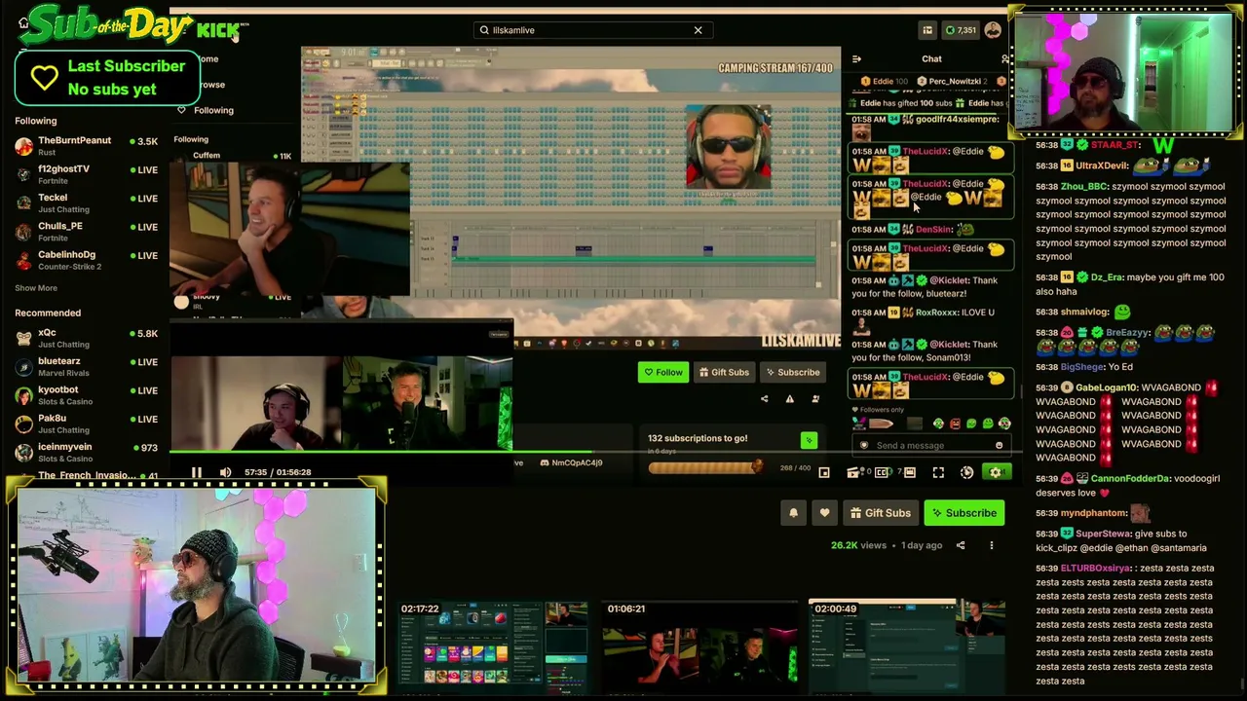Click xQc's avatar icon in Recommended
Screen dimensions: 1247x701
coord(23,338)
